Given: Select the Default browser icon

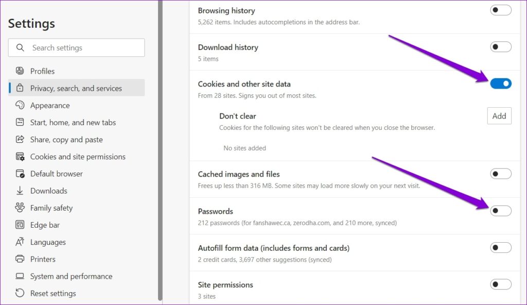Looking at the screenshot, I should point(19,174).
